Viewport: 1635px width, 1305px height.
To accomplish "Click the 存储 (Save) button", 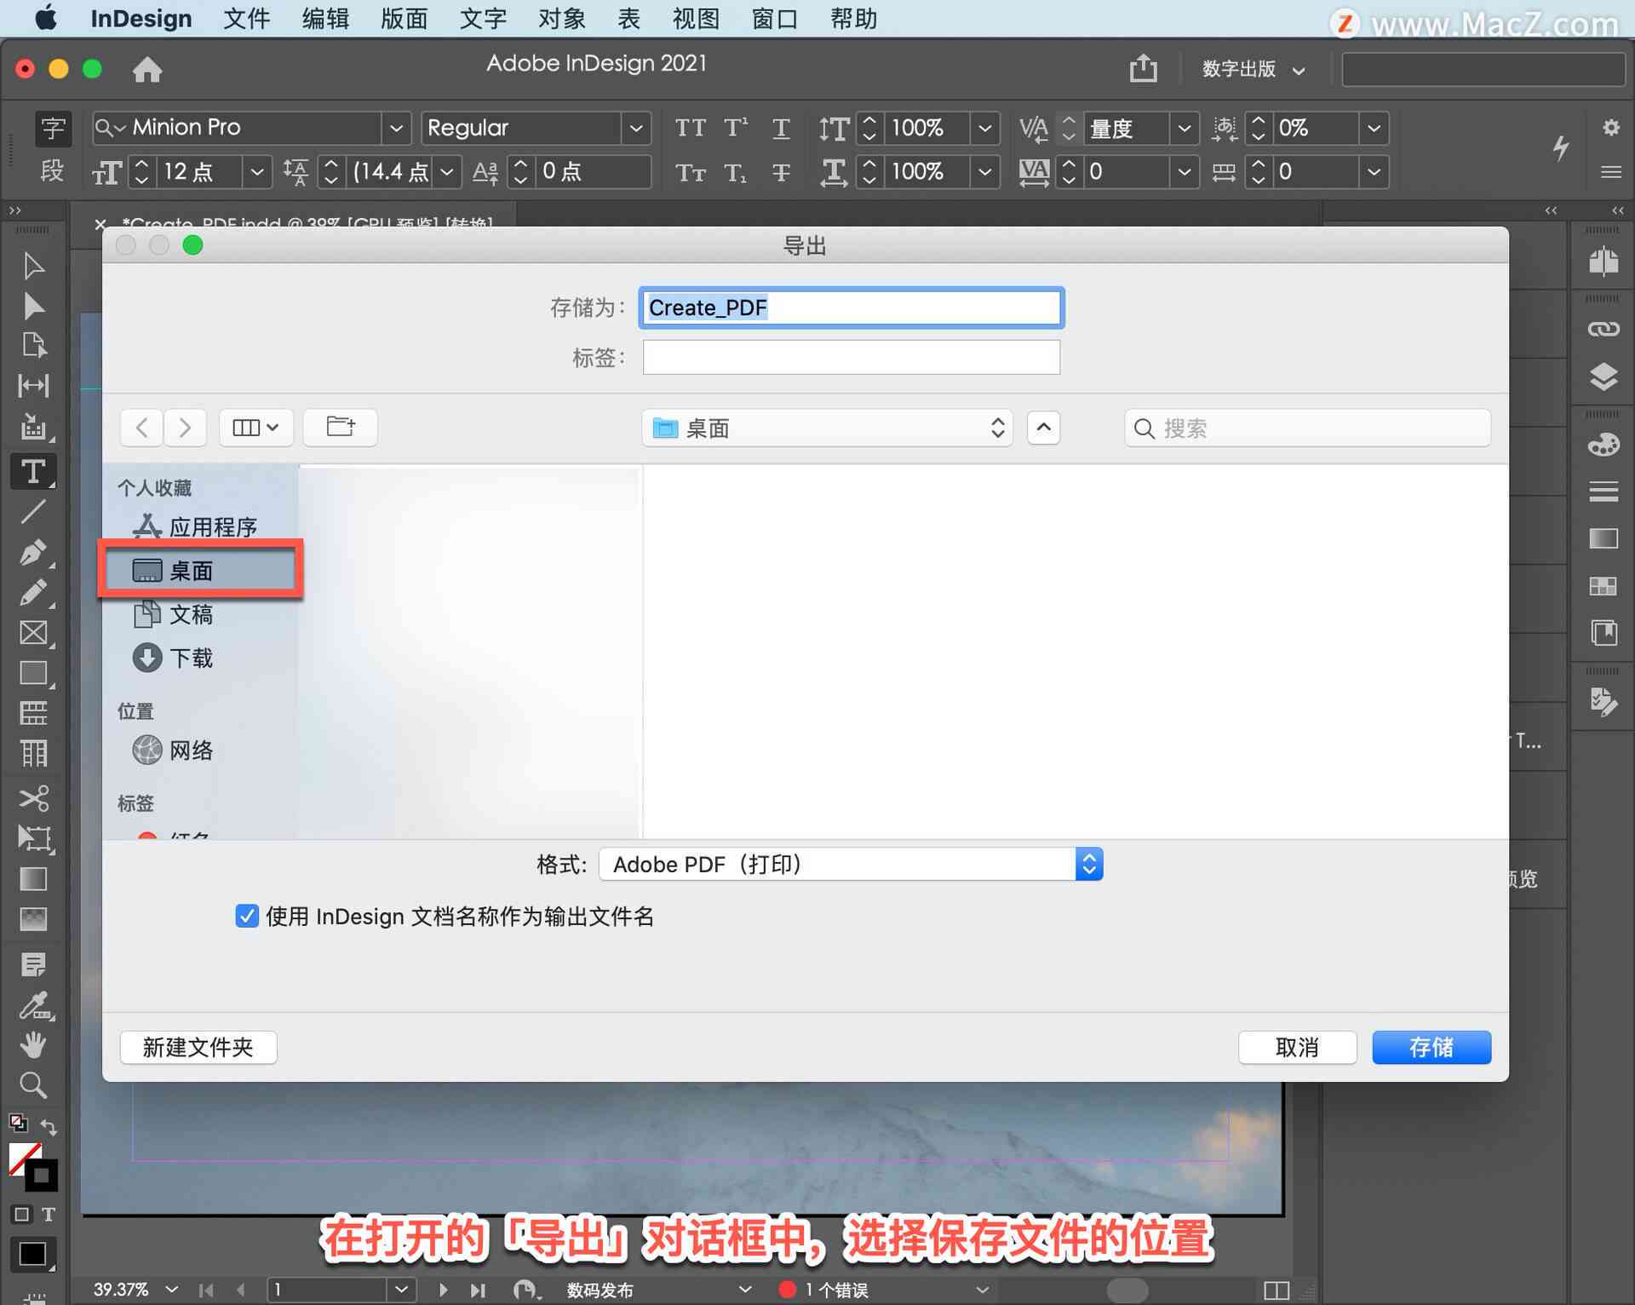I will pos(1431,1047).
